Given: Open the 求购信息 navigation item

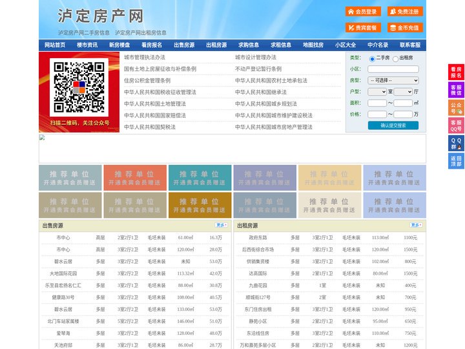Looking at the screenshot, I should [x=249, y=45].
